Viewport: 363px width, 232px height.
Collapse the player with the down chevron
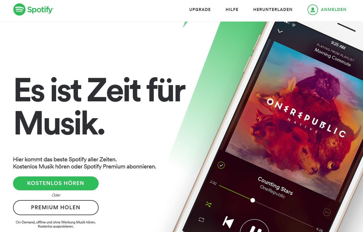(x=280, y=31)
